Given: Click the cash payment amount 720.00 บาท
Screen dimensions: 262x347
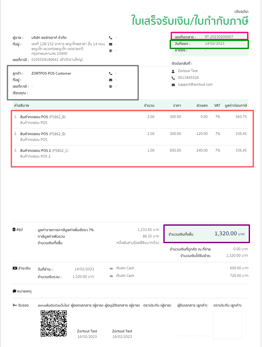Looking at the screenshot, I should [x=239, y=276].
